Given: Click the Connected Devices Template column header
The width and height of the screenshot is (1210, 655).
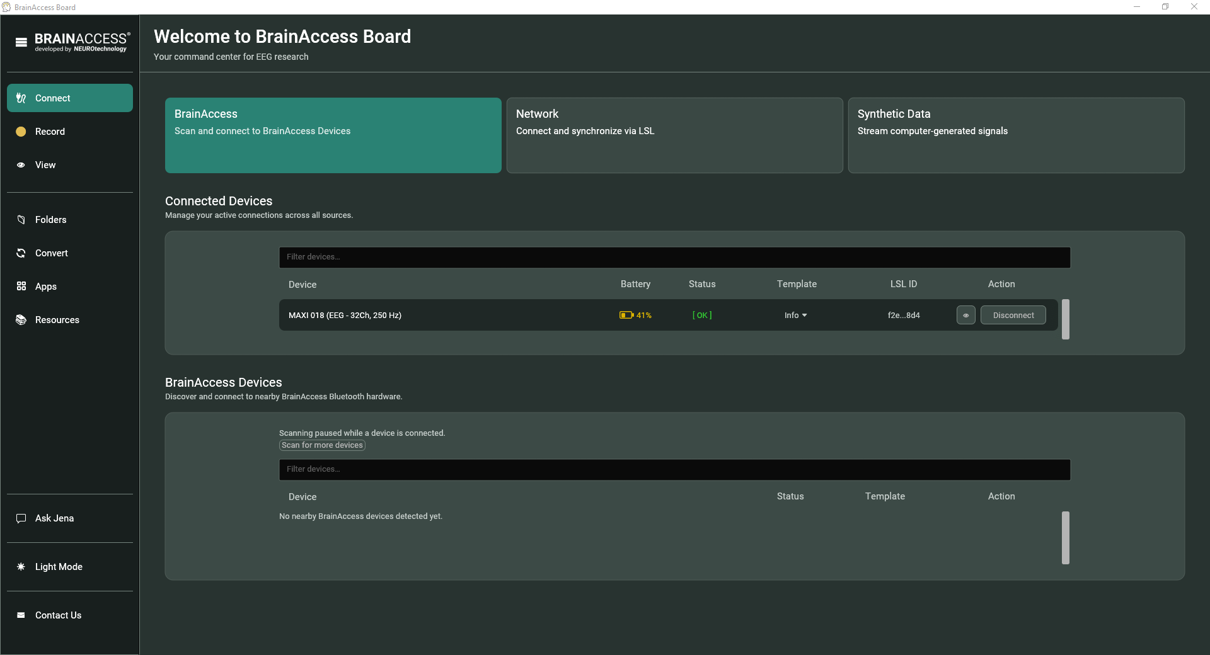Looking at the screenshot, I should tap(797, 284).
